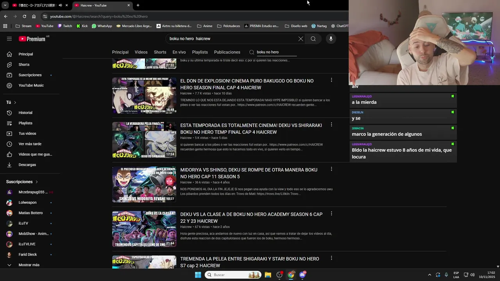Screen dimensions: 500x281
Task: Click the channel search magnifier icon
Action: (252, 52)
